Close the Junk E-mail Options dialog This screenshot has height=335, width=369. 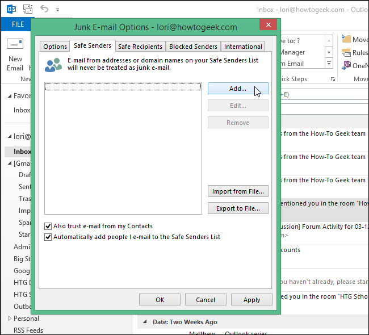click(269, 24)
